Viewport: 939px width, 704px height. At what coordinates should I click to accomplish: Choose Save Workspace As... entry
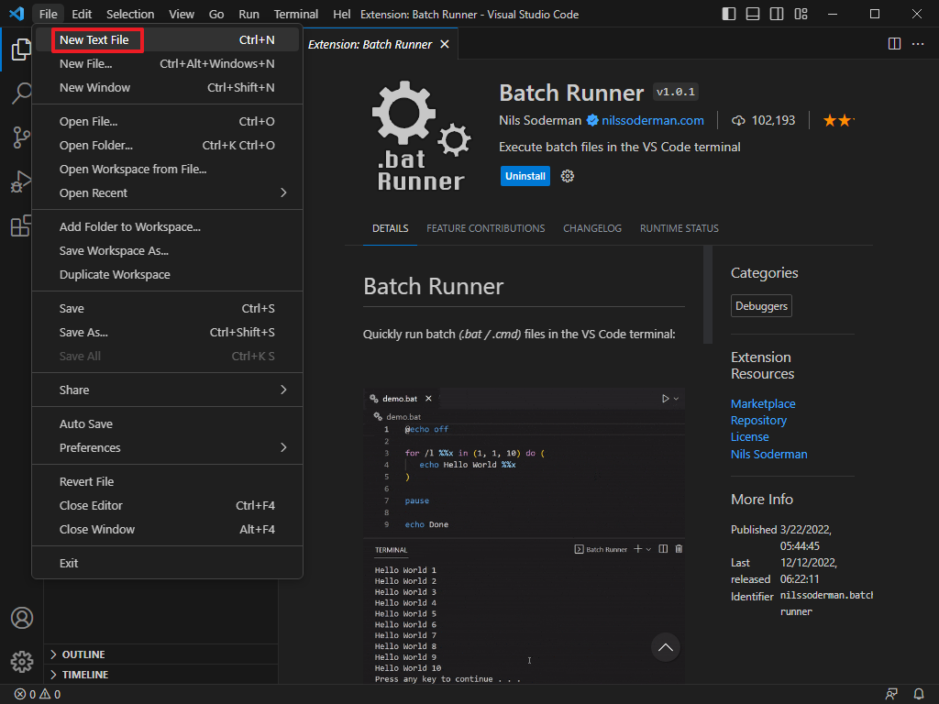point(167,251)
